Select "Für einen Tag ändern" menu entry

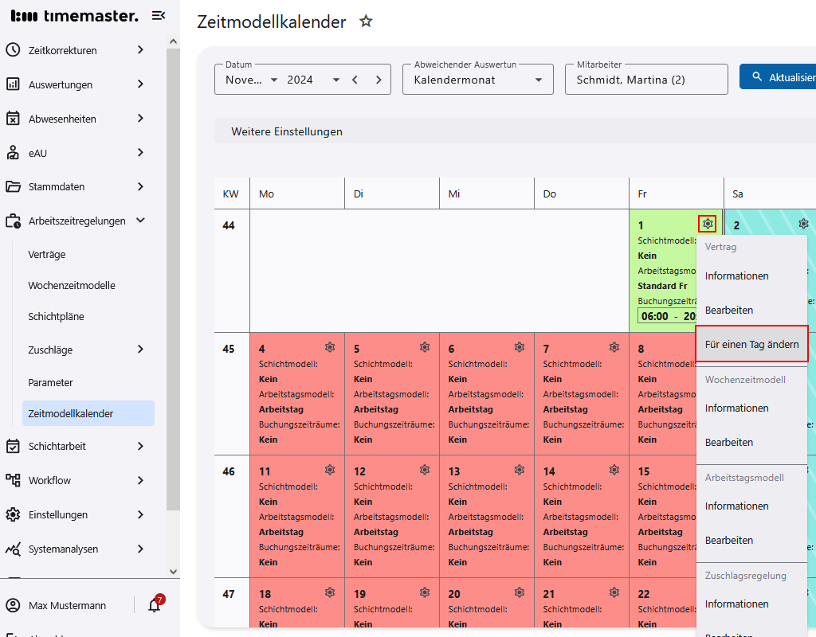coord(751,343)
